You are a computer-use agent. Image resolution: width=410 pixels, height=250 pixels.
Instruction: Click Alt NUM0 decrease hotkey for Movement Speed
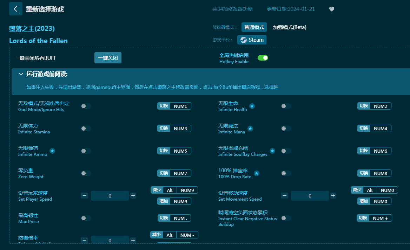point(374,190)
